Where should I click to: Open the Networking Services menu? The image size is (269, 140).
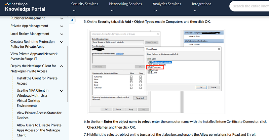point(125,4)
